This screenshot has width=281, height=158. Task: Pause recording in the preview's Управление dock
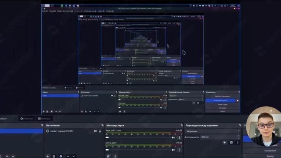(x=238, y=101)
